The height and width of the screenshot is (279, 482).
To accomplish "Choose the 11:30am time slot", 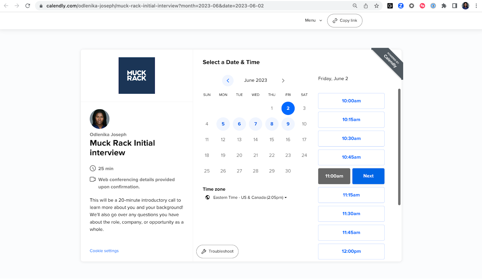I will point(351,214).
